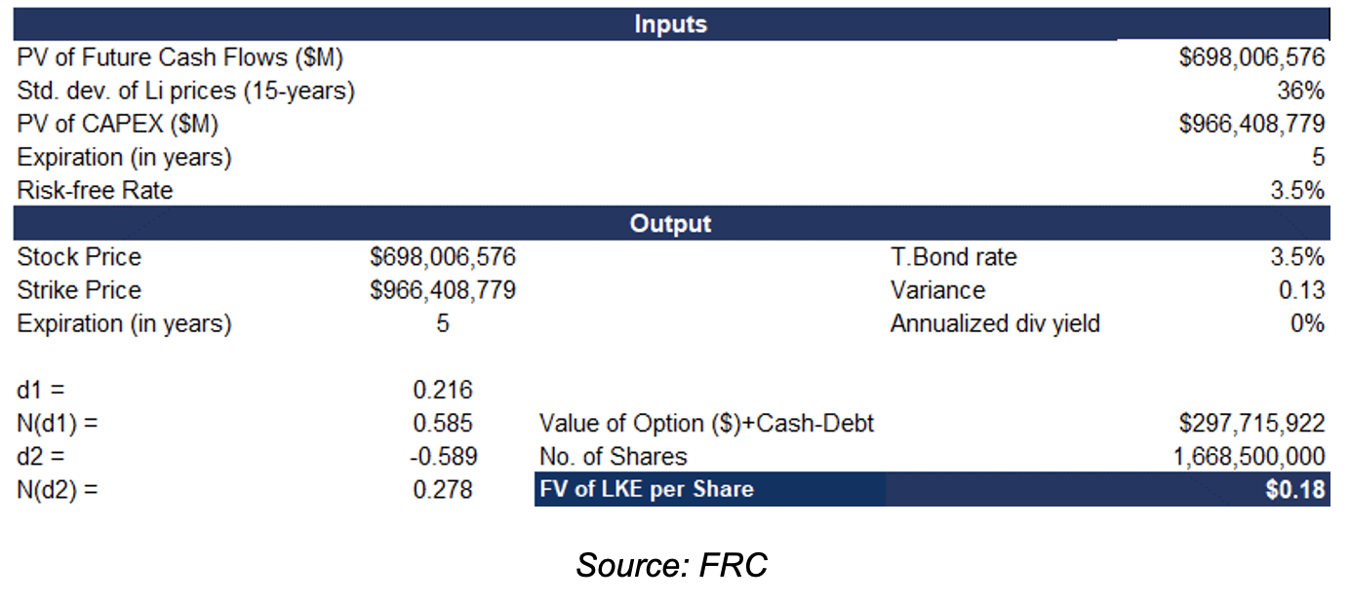The image size is (1350, 602).
Task: Select the PV of CAPEX input value
Action: tap(1251, 125)
